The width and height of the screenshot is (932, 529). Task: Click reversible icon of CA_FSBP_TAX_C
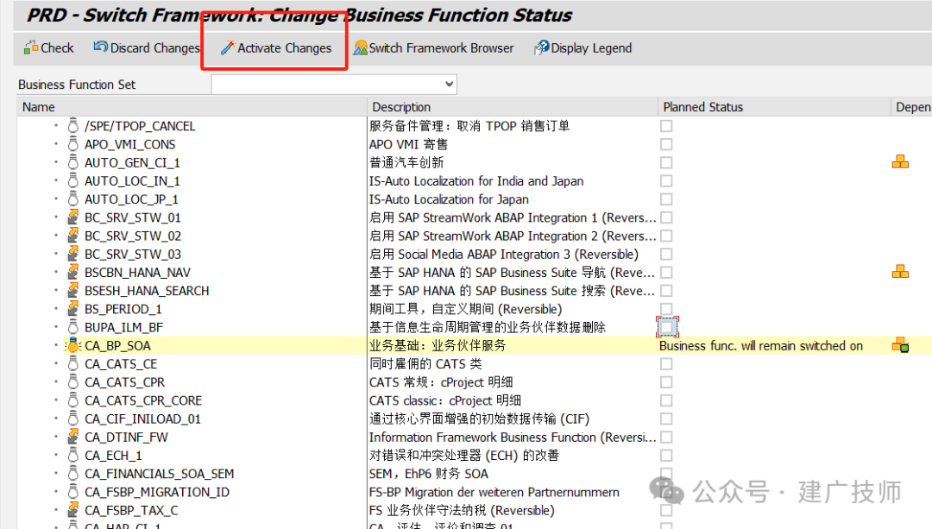[72, 510]
